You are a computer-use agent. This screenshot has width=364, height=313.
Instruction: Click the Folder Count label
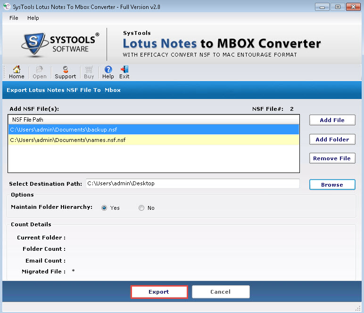pyautogui.click(x=44, y=249)
